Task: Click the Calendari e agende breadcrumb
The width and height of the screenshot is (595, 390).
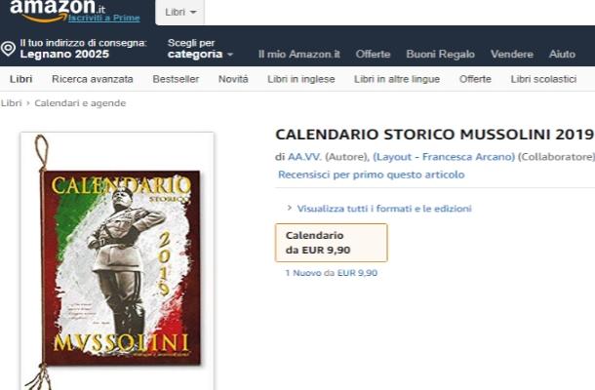Action: click(80, 103)
